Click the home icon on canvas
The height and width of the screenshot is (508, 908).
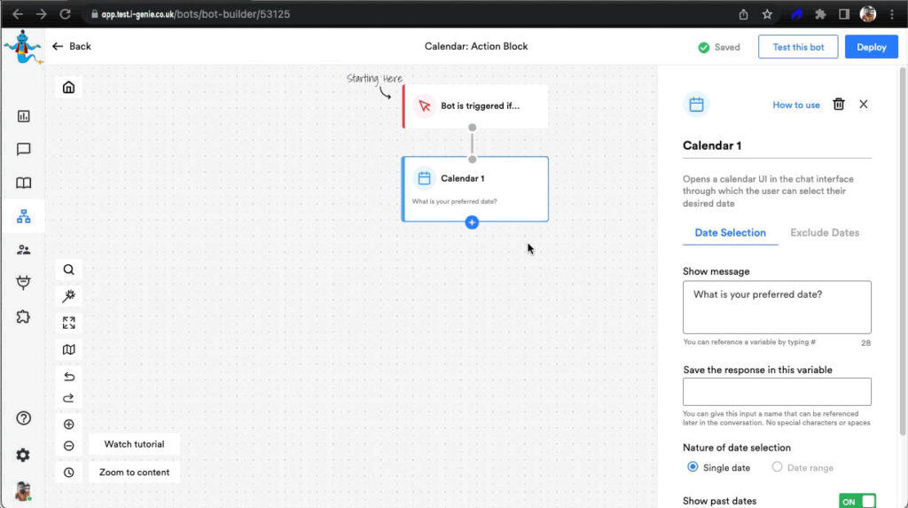68,87
